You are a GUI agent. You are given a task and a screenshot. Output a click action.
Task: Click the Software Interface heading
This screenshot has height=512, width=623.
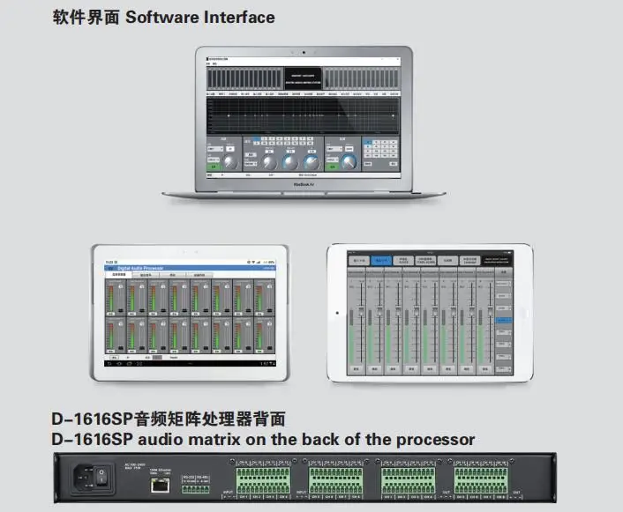(200, 18)
